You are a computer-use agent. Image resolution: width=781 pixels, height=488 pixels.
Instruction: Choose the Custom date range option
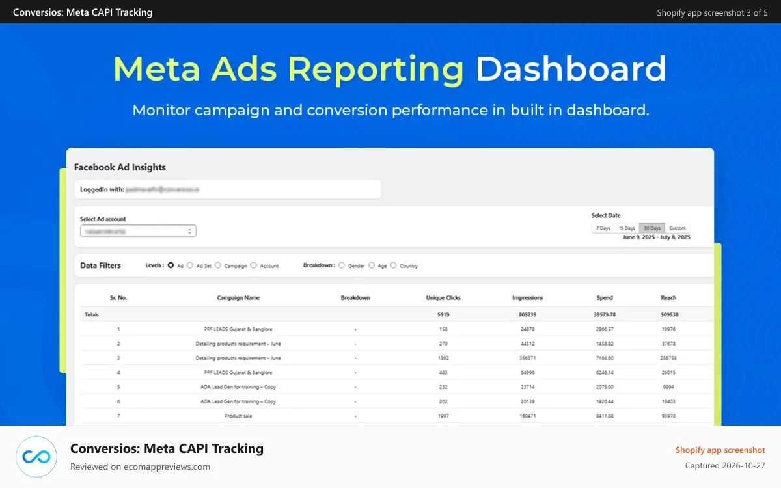click(x=678, y=228)
